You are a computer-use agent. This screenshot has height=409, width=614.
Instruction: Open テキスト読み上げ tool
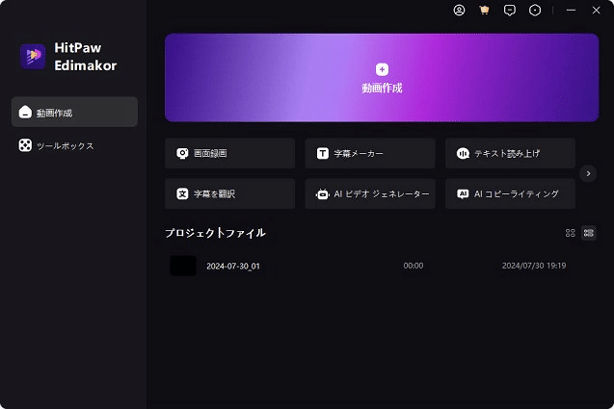pos(510,153)
